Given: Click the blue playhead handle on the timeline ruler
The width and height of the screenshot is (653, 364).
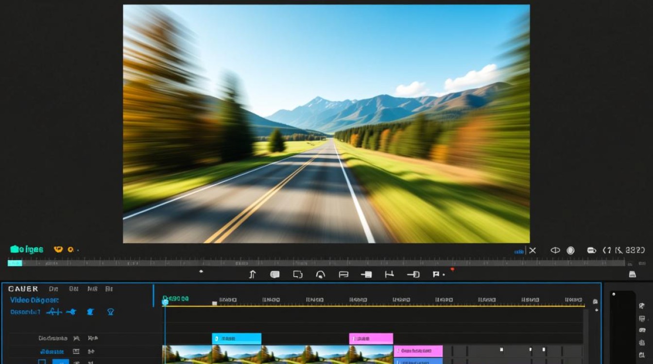Looking at the screenshot, I should [165, 302].
